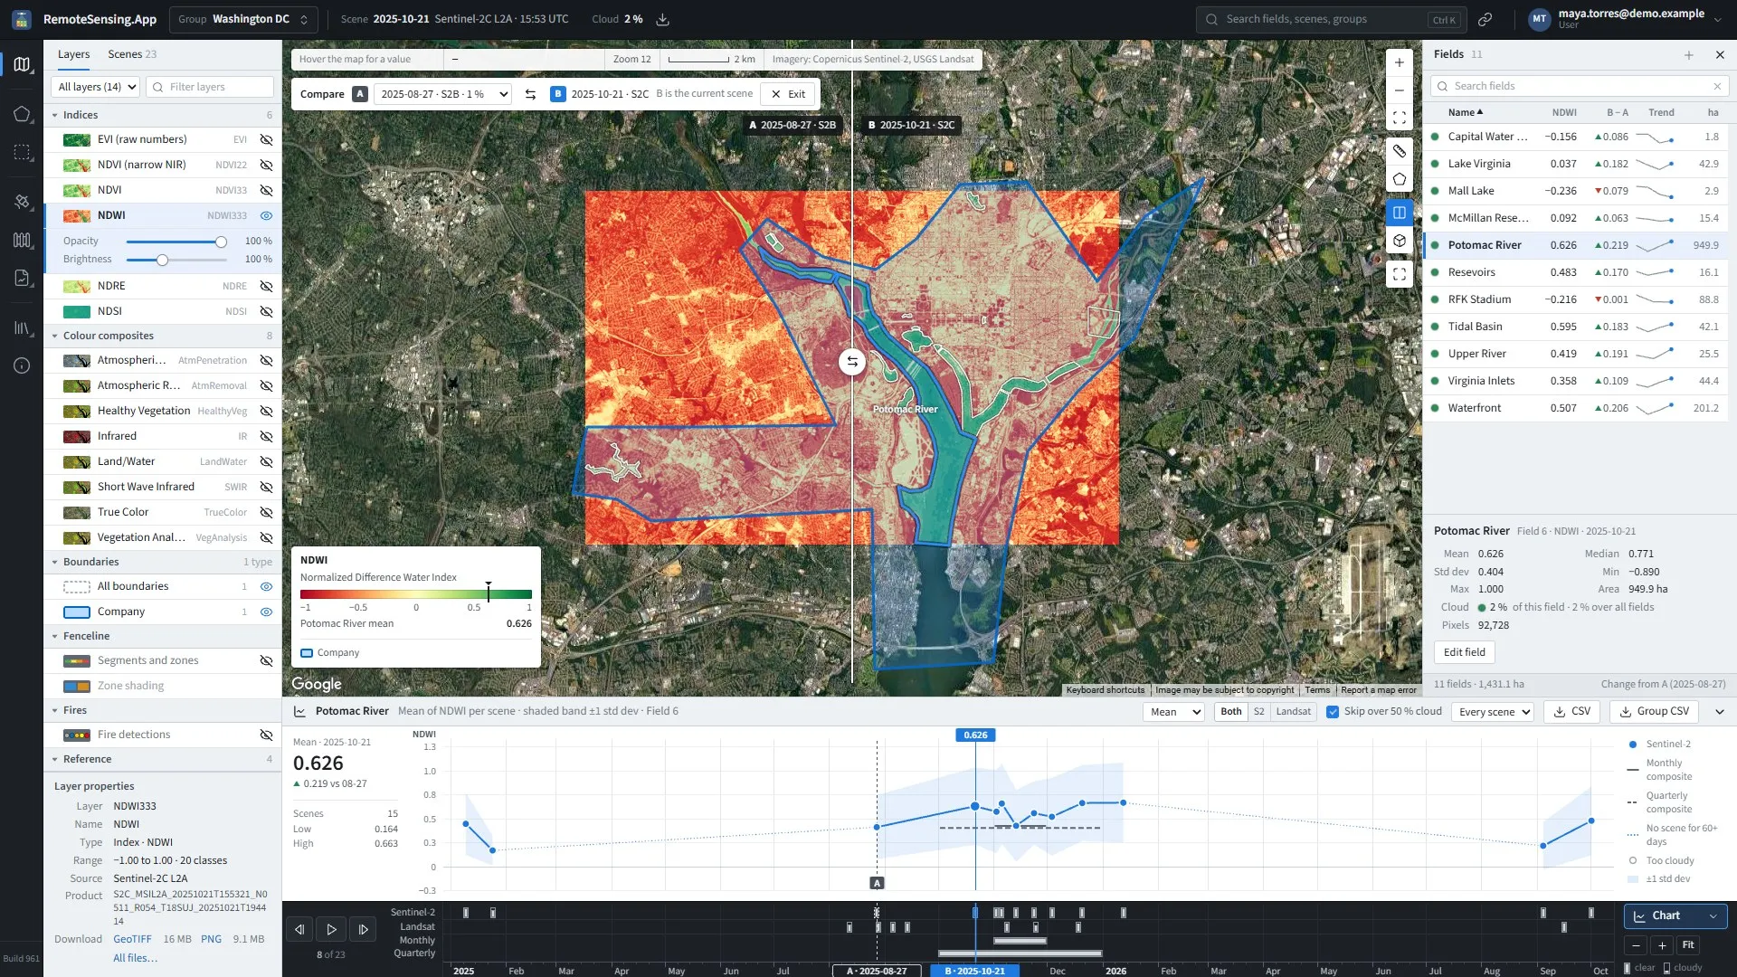Open the map layers sidebar icon
The height and width of the screenshot is (977, 1737).
coord(22,64)
